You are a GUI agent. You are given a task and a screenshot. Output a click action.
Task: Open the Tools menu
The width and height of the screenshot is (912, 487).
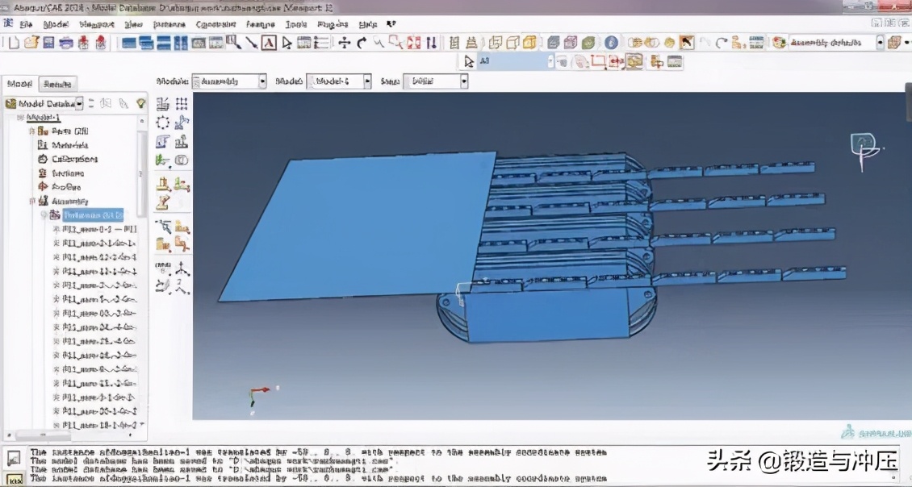click(x=296, y=24)
